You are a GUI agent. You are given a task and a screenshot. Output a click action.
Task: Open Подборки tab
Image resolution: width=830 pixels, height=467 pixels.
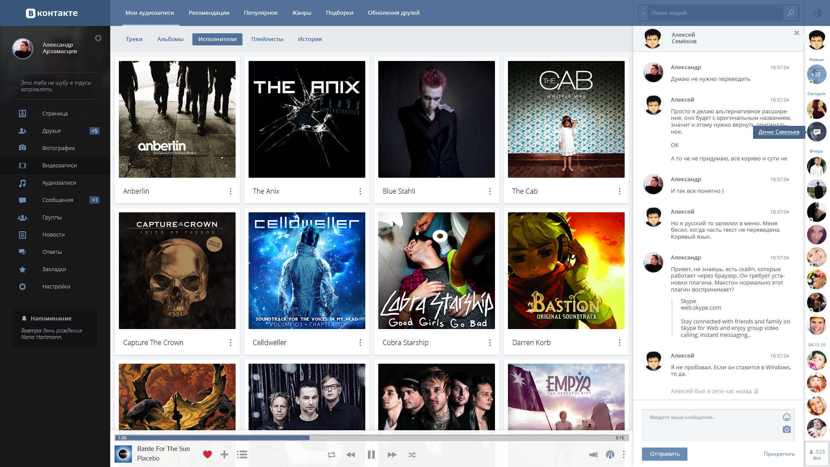coord(339,13)
